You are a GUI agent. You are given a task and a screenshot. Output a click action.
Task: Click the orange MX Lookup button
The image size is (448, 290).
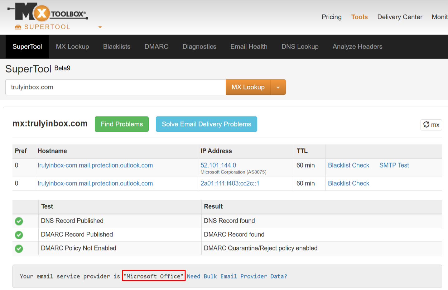point(248,87)
